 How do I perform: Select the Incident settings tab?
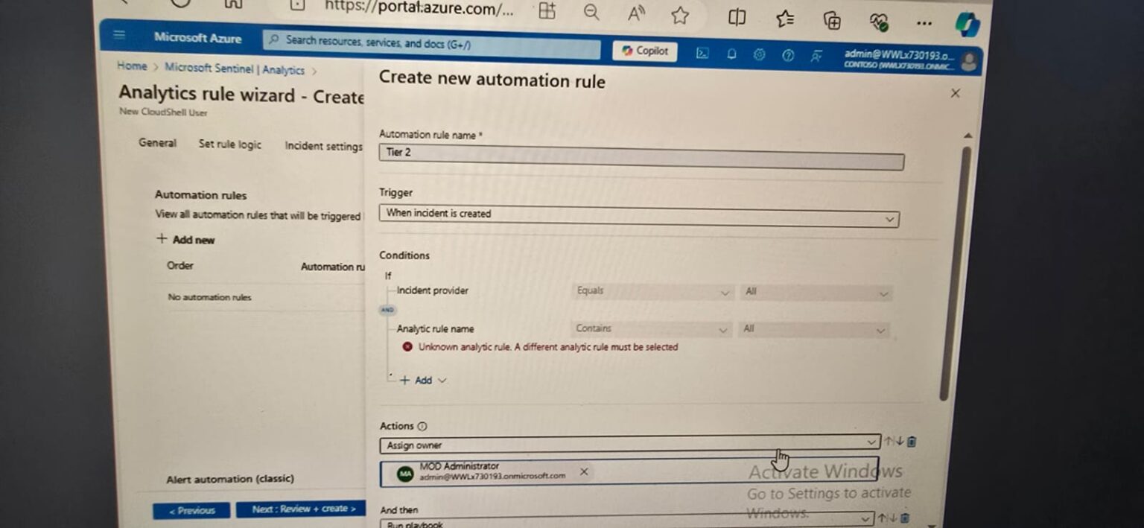point(323,146)
